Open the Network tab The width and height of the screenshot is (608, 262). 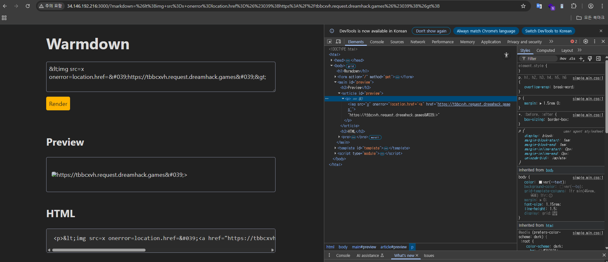pos(418,42)
